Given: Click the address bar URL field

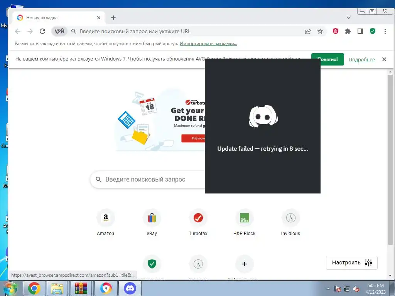Looking at the screenshot, I should (189, 31).
